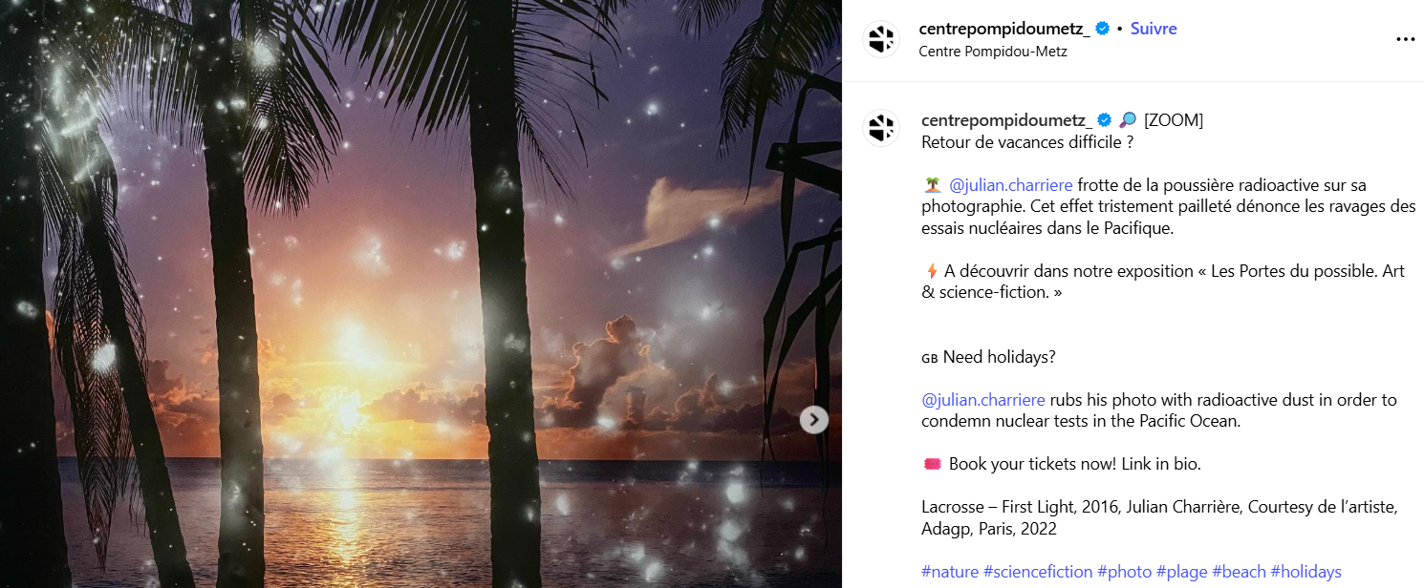1424x588 pixels.
Task: Open the three-dot more options menu
Action: [x=1405, y=39]
